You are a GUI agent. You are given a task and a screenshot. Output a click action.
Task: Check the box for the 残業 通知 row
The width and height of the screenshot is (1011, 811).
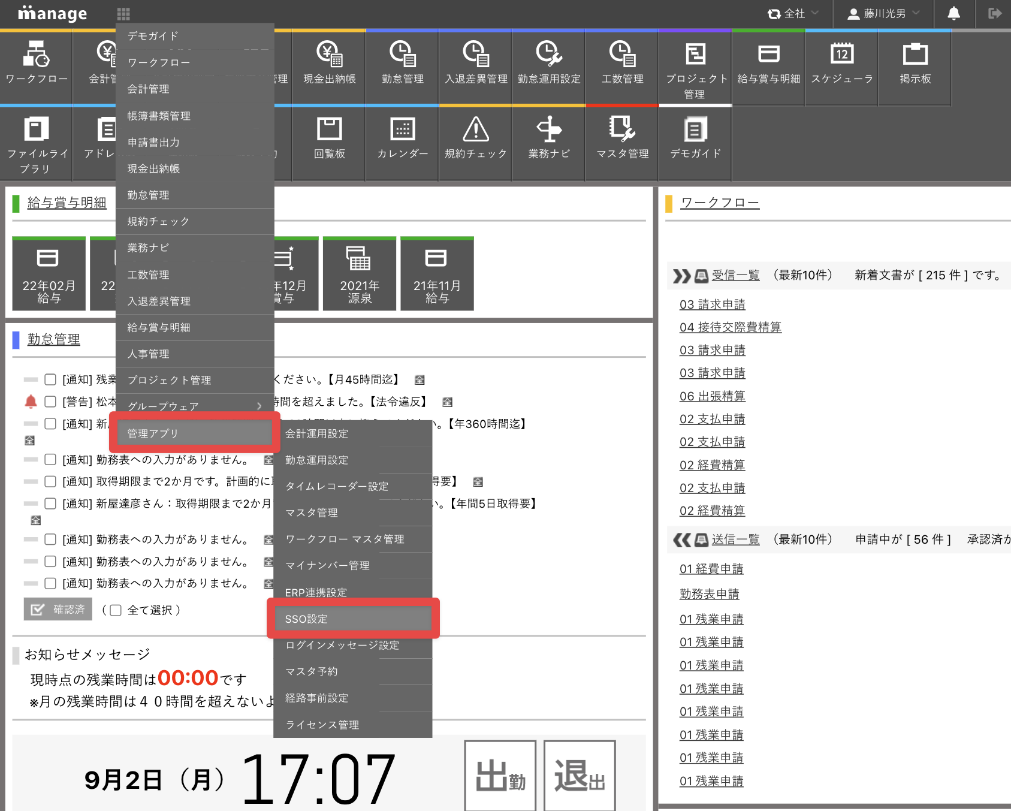(50, 379)
